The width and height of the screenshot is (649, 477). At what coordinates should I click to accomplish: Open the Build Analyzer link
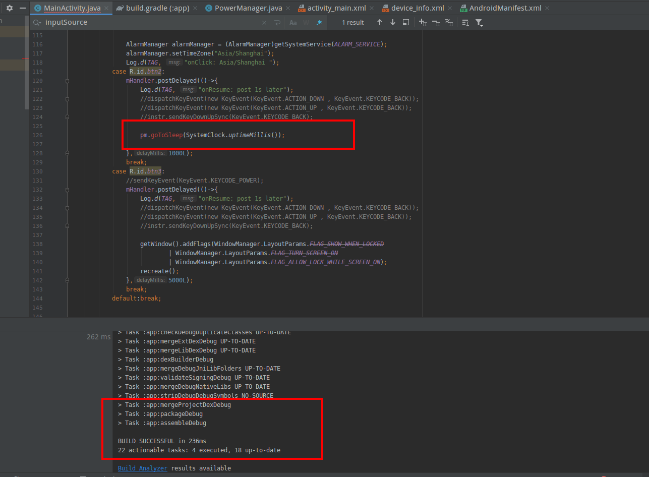pos(143,468)
